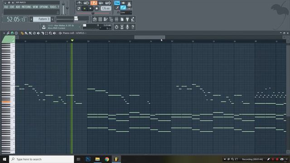Open the ADD menu
Screen dimensions: 290x163
18,7
